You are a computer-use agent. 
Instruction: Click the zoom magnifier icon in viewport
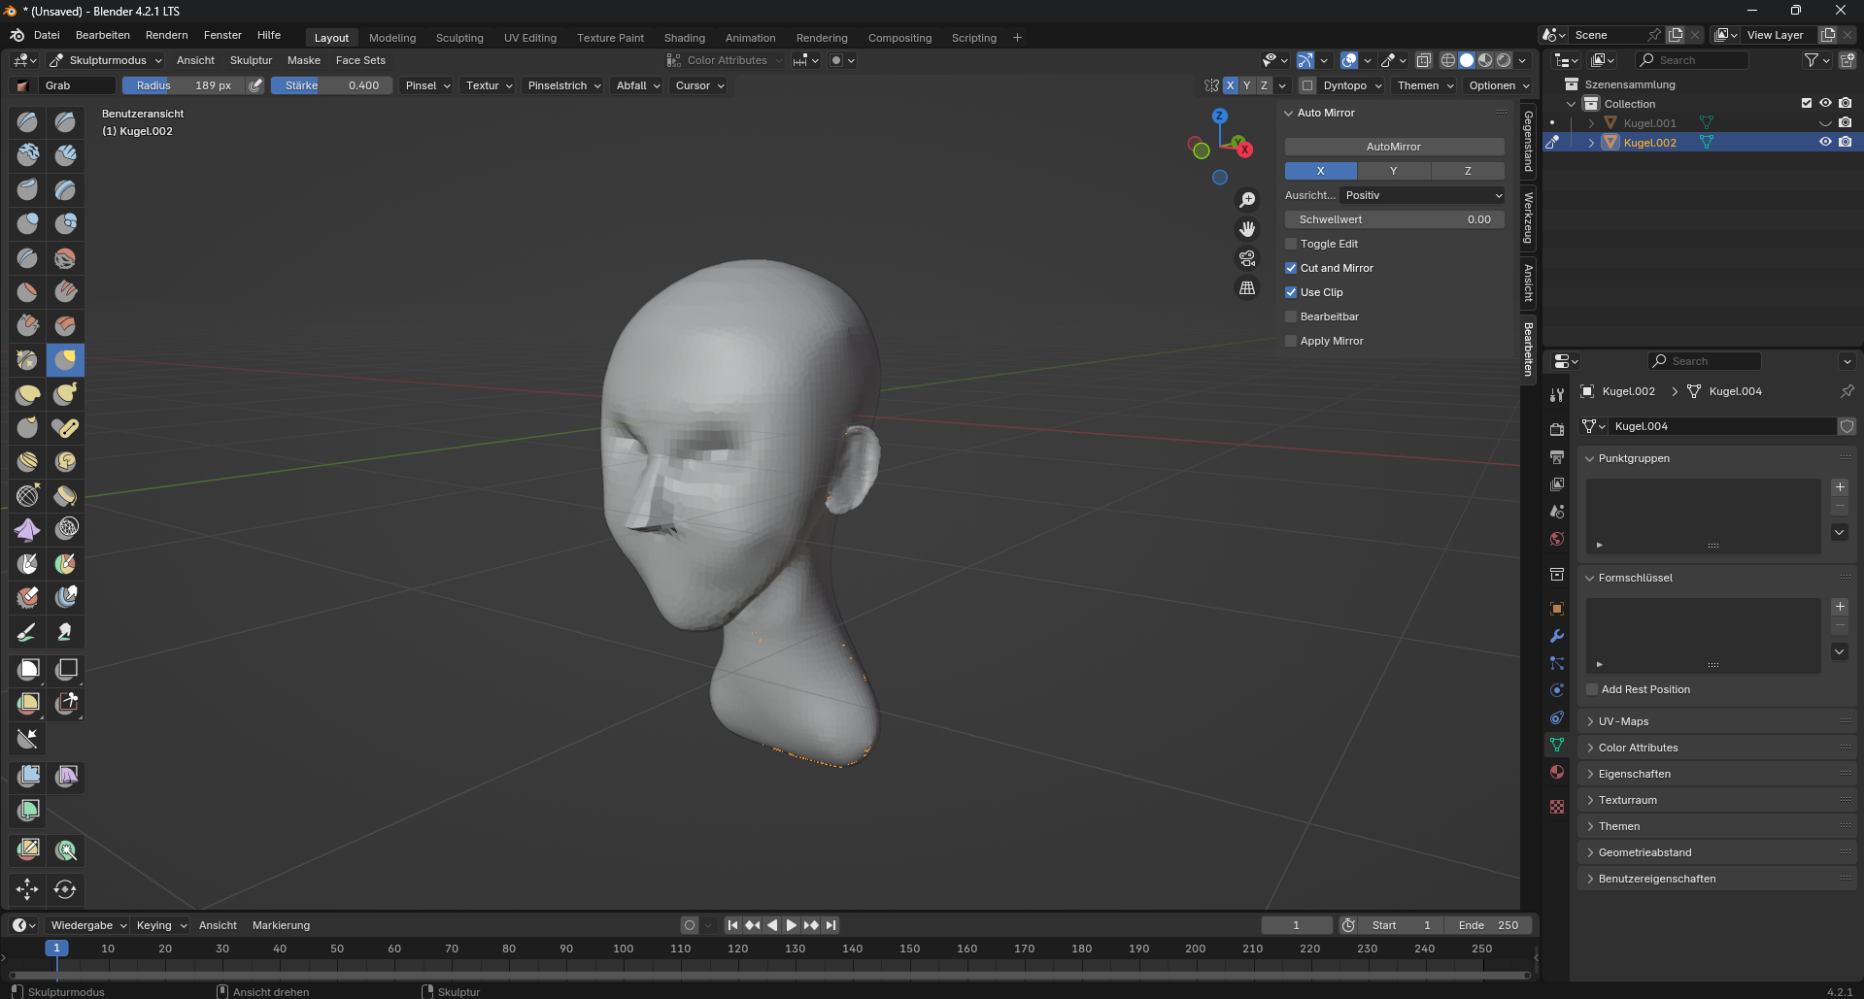(1247, 200)
